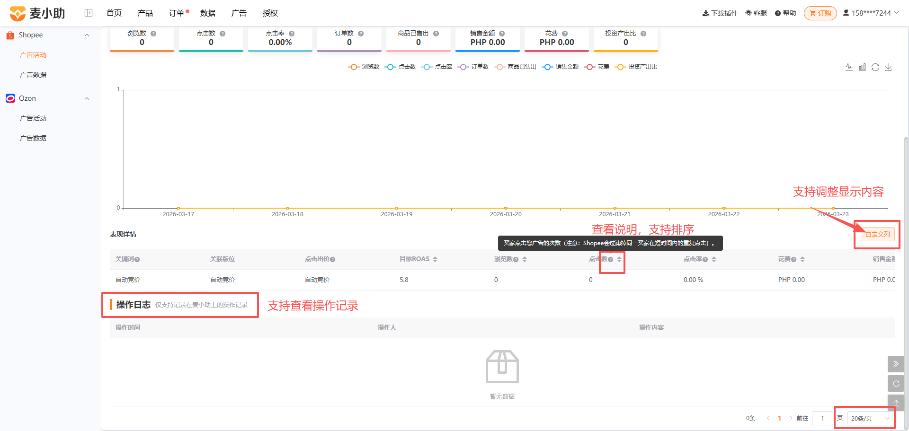
Task: Open the 产品 top menu
Action: (x=145, y=13)
